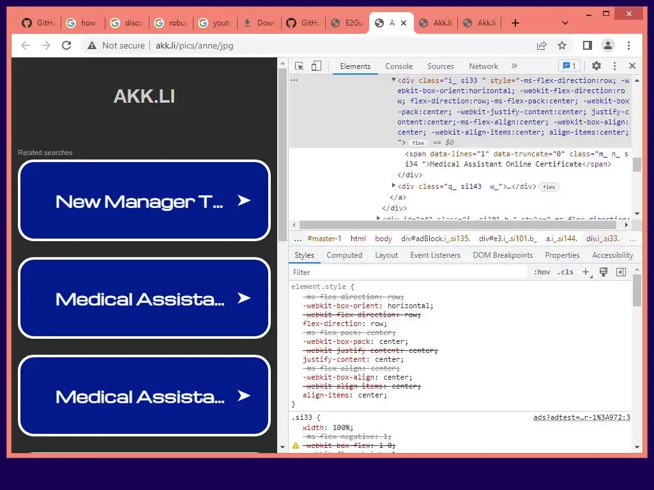Toggle device toolbar emulation icon
This screenshot has height=490, width=654.
point(316,66)
